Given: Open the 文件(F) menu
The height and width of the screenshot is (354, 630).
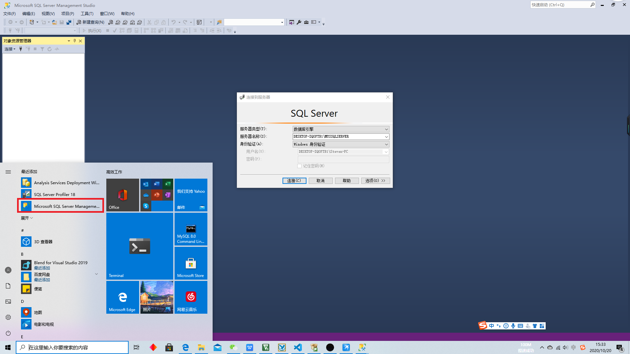Looking at the screenshot, I should (x=10, y=13).
